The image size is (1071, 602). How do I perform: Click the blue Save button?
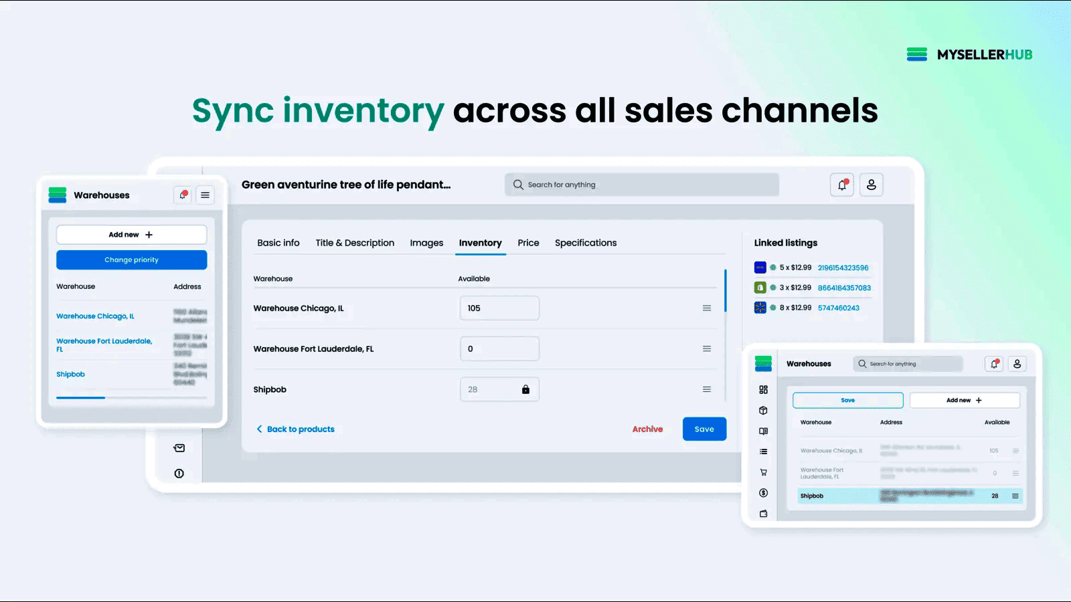click(x=704, y=429)
